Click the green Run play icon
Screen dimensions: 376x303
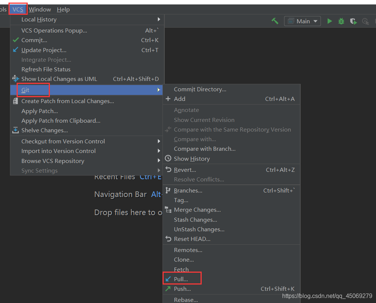tap(330, 21)
